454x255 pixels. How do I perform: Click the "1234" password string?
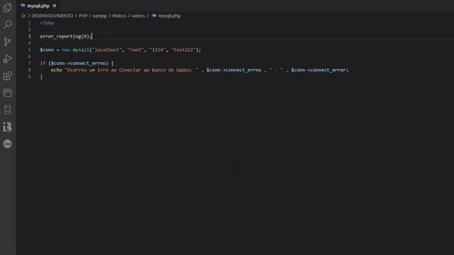pyautogui.click(x=157, y=50)
